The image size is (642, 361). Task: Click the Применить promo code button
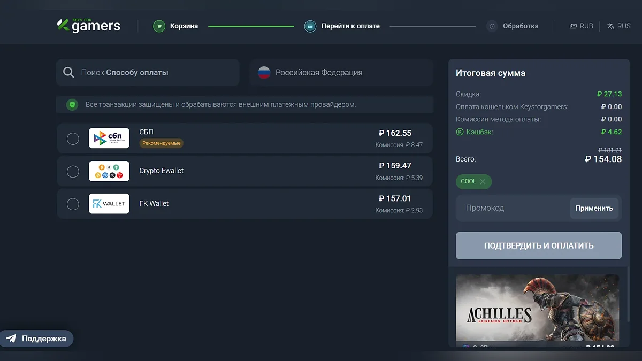coord(594,208)
